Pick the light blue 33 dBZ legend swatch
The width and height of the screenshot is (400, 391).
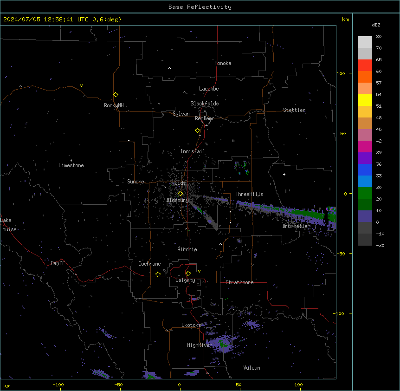point(365,181)
